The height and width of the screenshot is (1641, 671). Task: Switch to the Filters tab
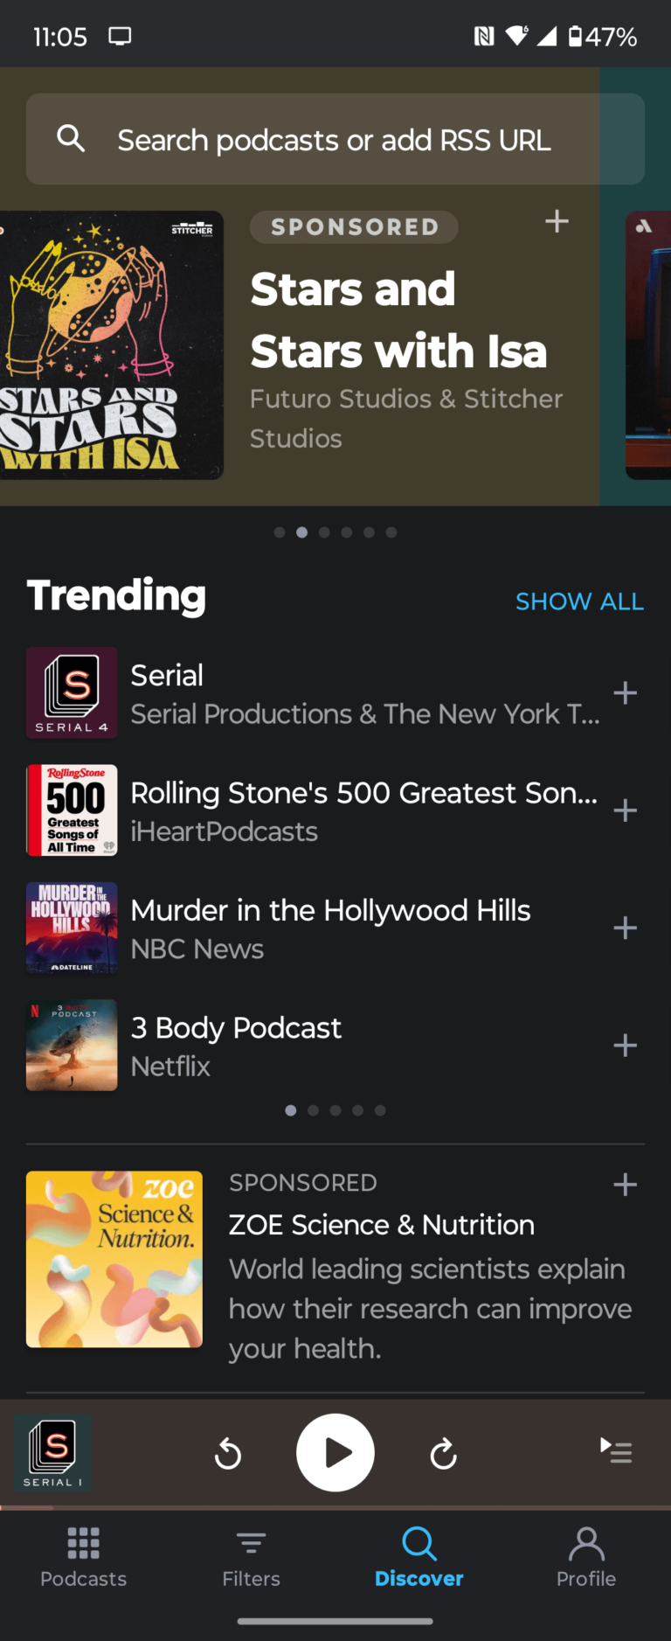[x=252, y=1557]
